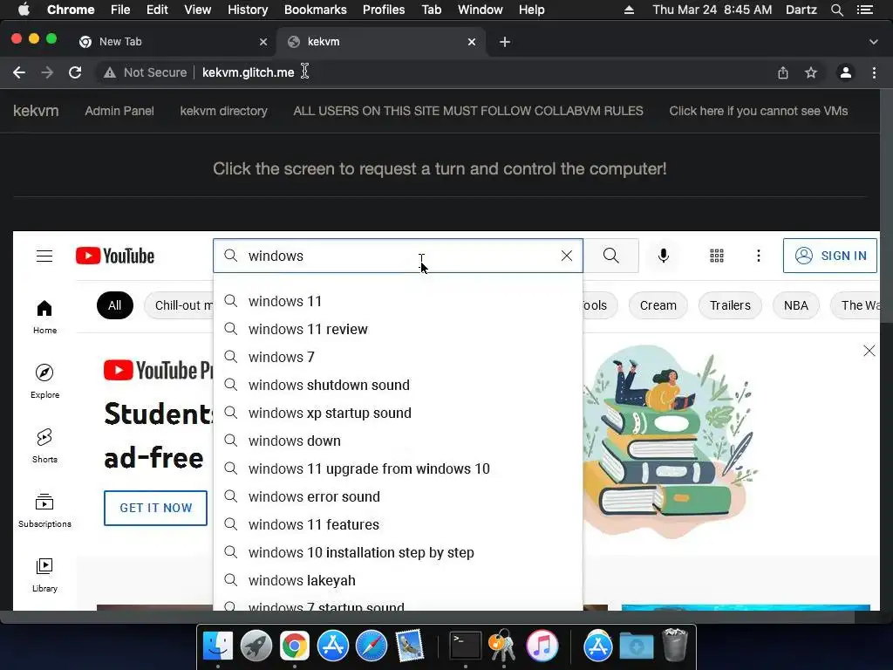Viewport: 893px width, 670px height.
Task: Click 'Click here if you cannot see VMs'
Action: (x=758, y=111)
